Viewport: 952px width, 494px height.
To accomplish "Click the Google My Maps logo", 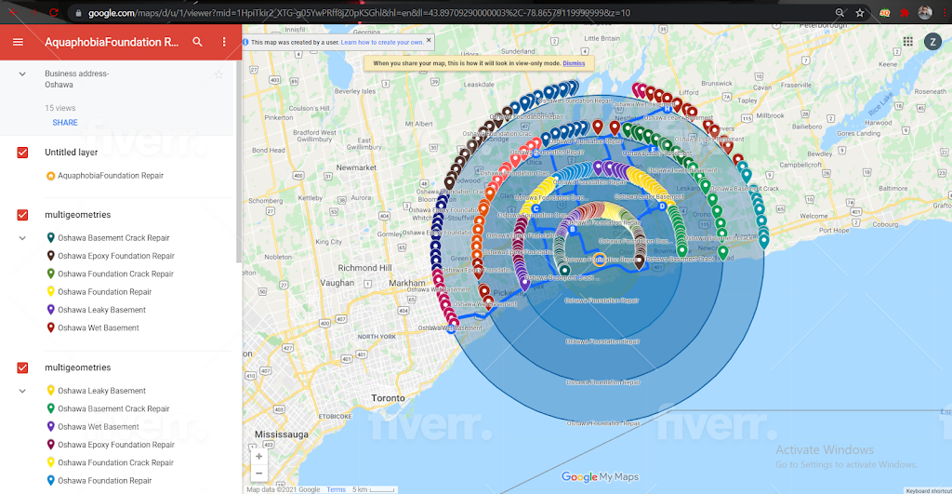I will click(600, 477).
